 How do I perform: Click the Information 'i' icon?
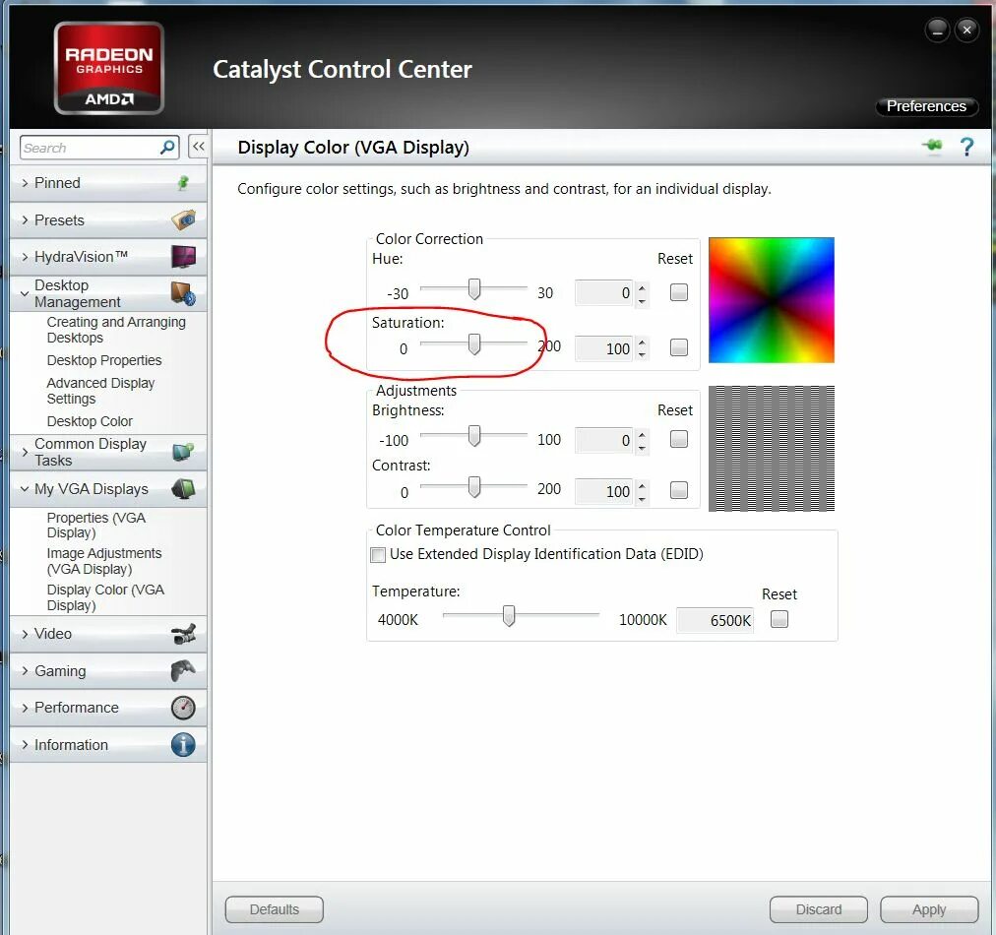pos(184,744)
